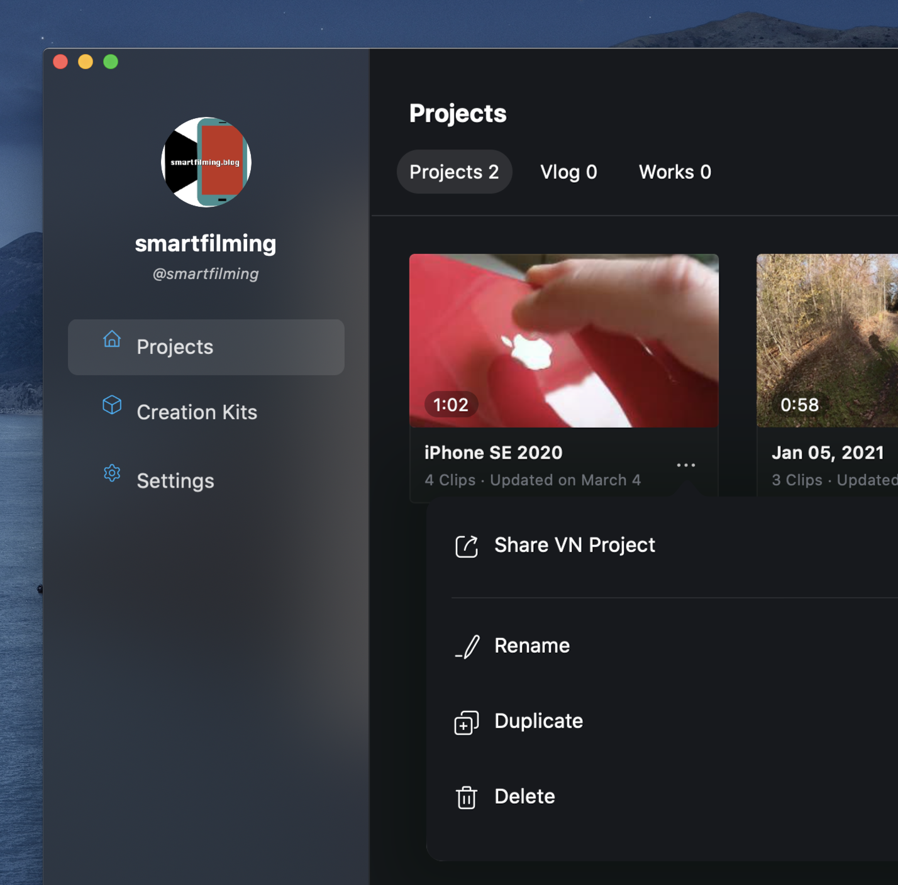Choose Delete from the context menu
The width and height of the screenshot is (898, 885).
pyautogui.click(x=524, y=796)
